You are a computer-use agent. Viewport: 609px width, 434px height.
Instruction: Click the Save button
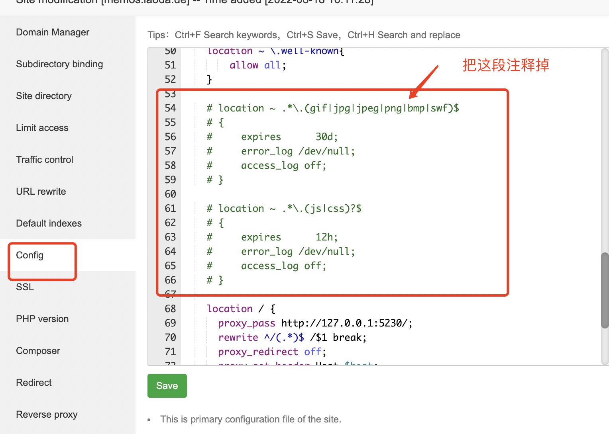point(167,385)
